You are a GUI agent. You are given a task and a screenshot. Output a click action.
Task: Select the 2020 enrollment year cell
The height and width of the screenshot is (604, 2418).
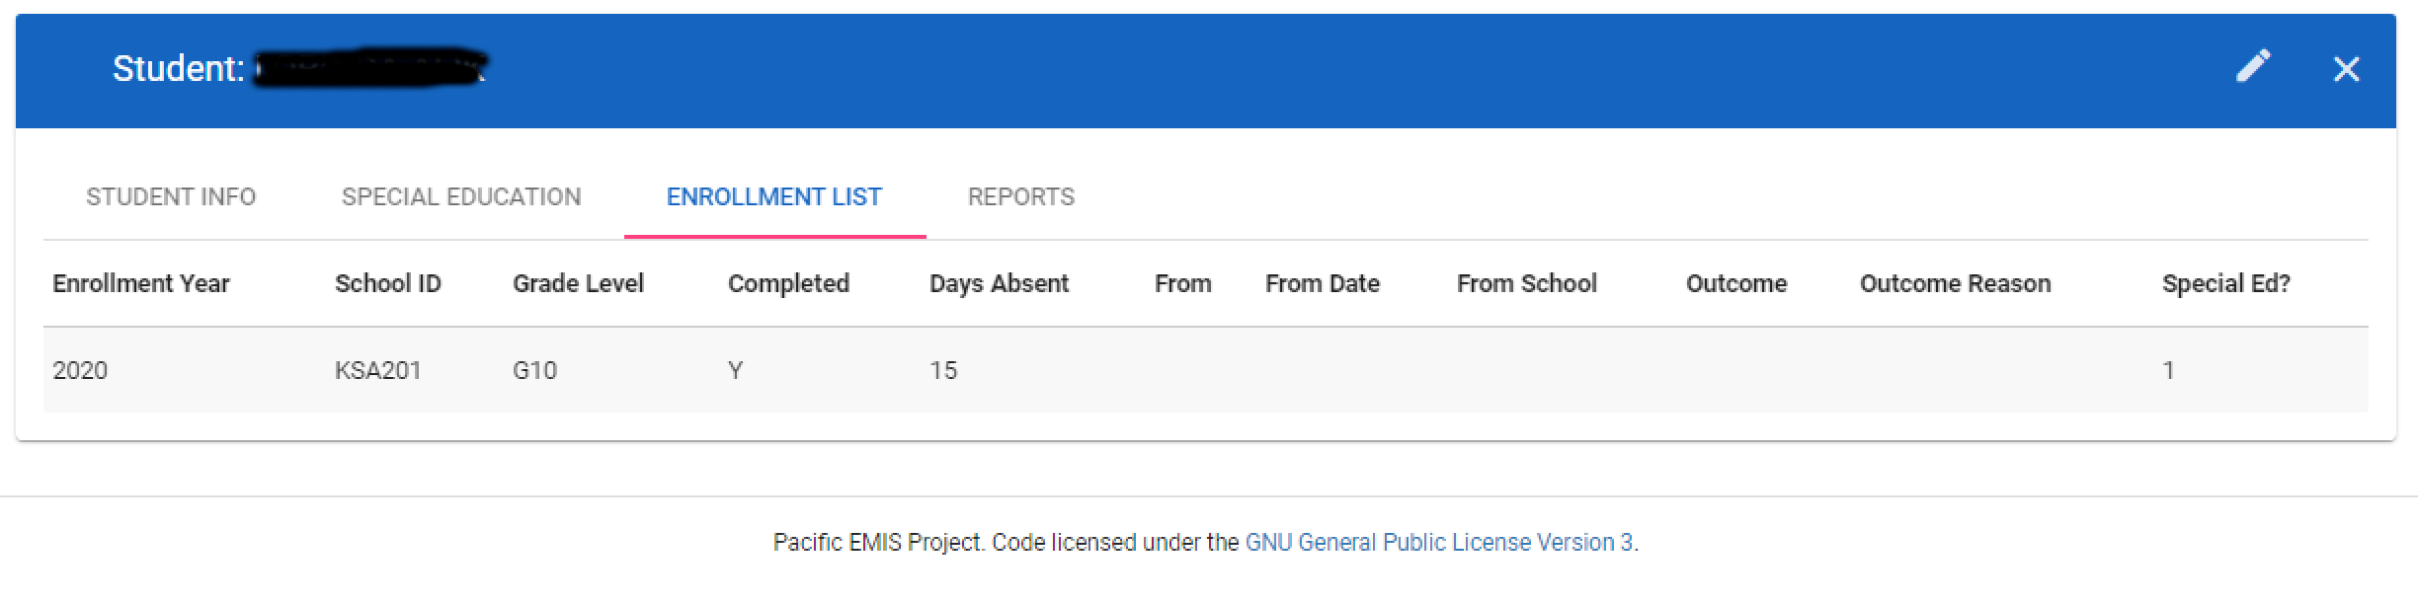tap(80, 371)
